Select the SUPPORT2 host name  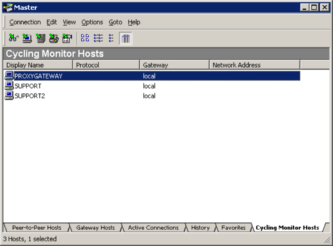(x=30, y=96)
